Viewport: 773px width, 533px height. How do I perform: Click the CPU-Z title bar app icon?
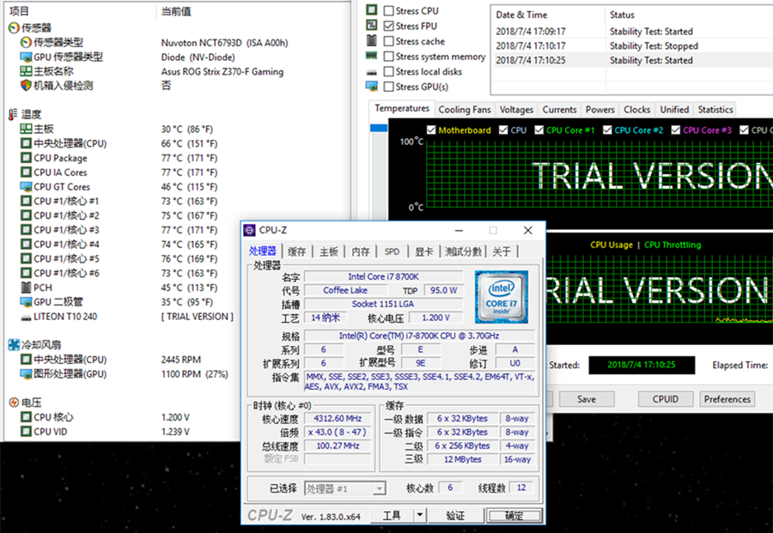tap(250, 230)
